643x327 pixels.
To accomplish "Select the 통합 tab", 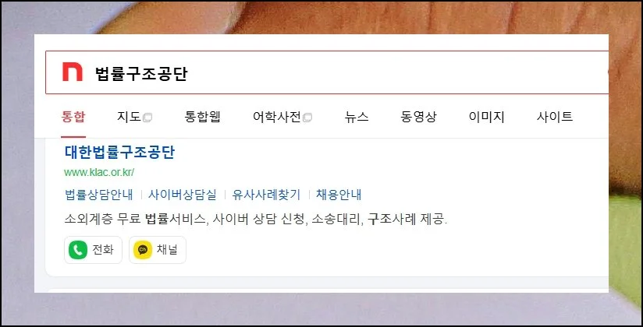I will tap(73, 117).
